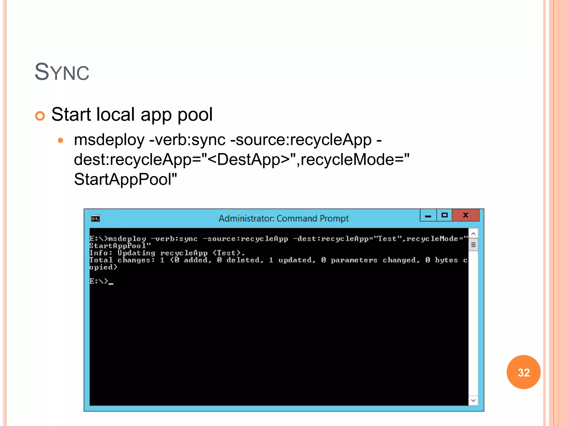Click the slide number 32 circle
568x426 pixels.
[524, 372]
